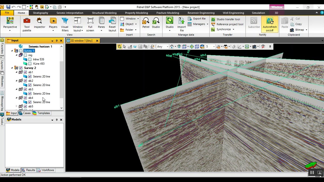Viewport: 324px width, 182px height.
Task: Click the camera snapshot icon
Action: click(254, 47)
